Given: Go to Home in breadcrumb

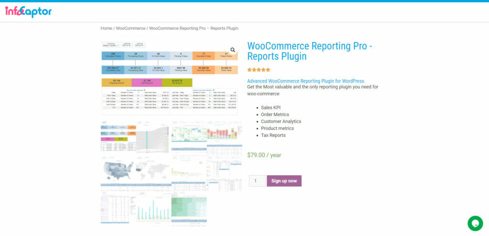Looking at the screenshot, I should (106, 29).
